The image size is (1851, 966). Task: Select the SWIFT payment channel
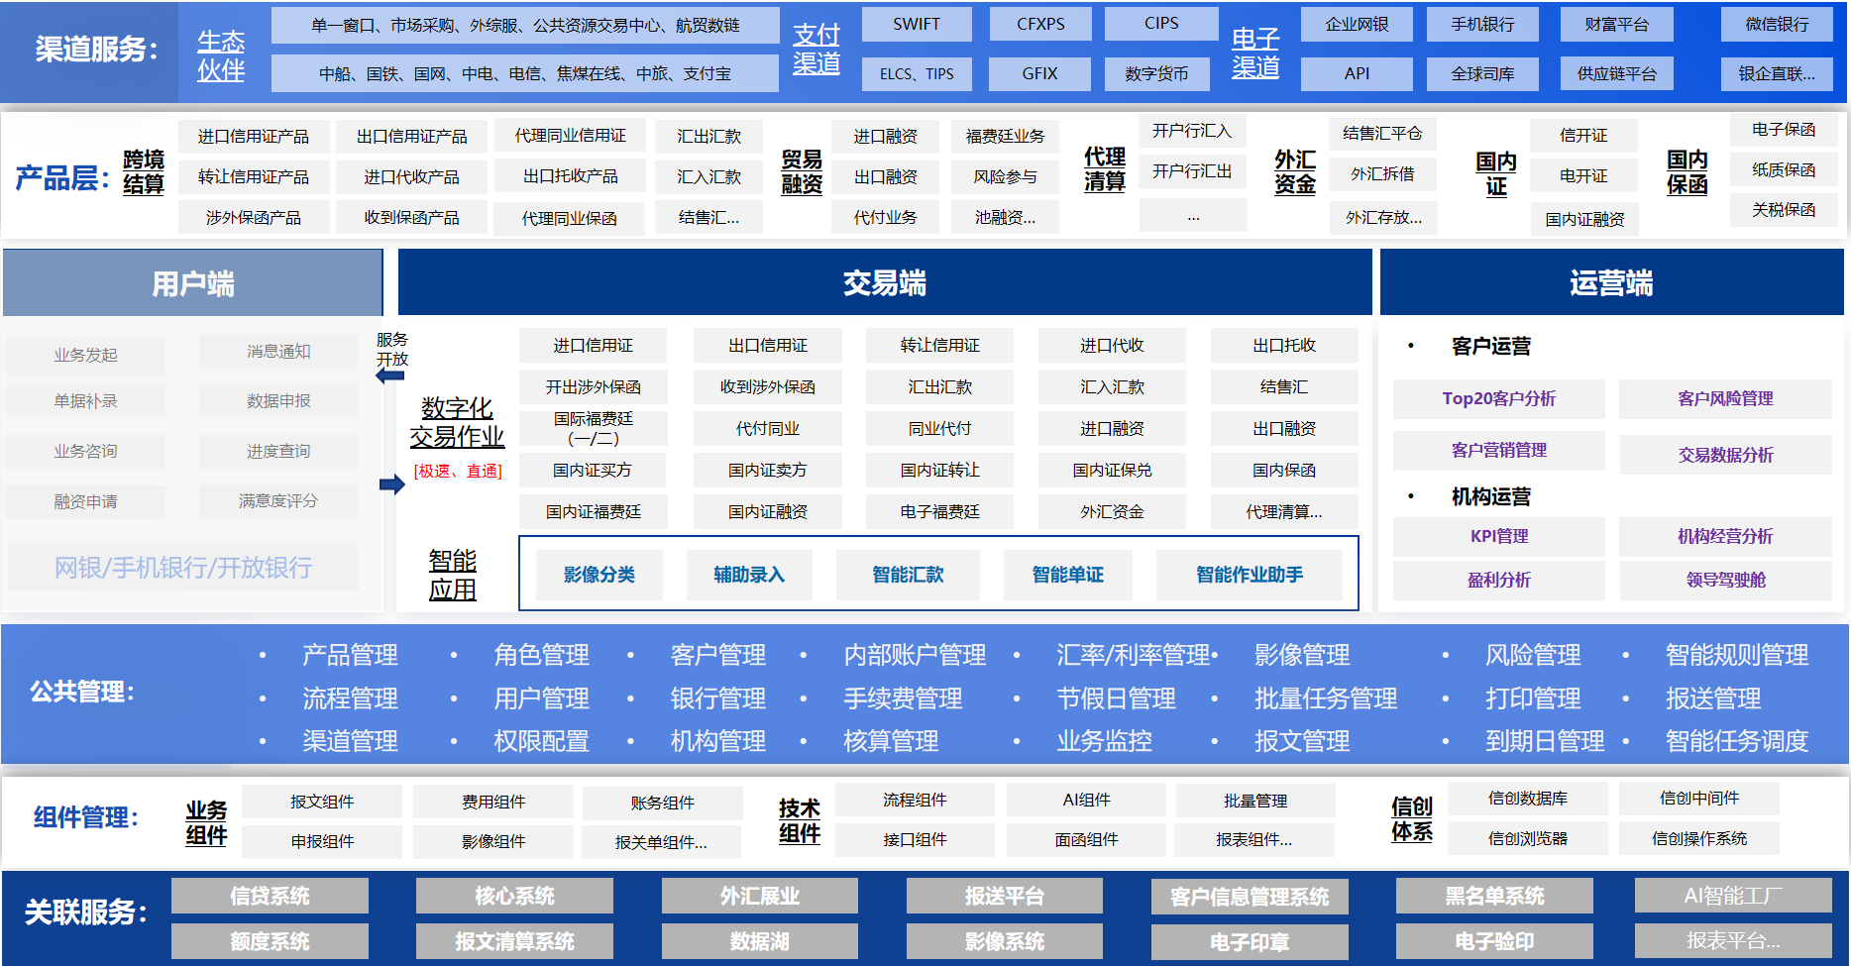(x=917, y=24)
